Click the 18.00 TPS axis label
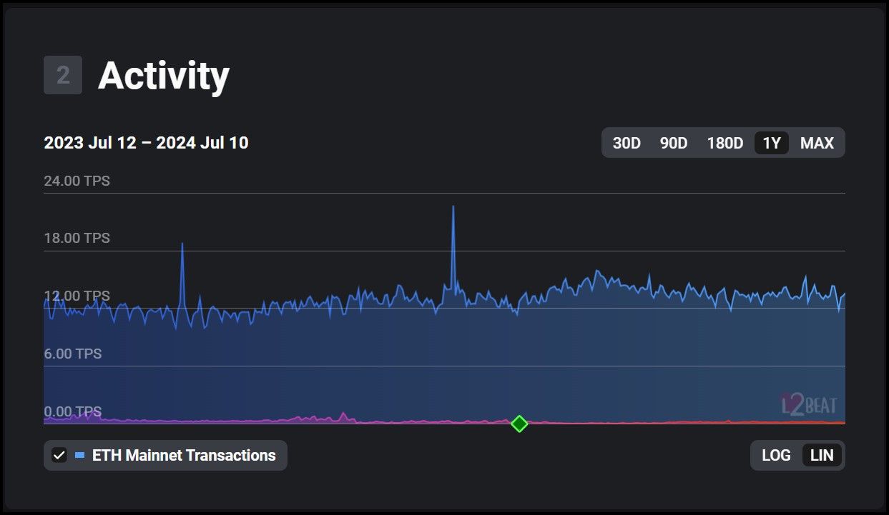889x515 pixels. [x=77, y=238]
